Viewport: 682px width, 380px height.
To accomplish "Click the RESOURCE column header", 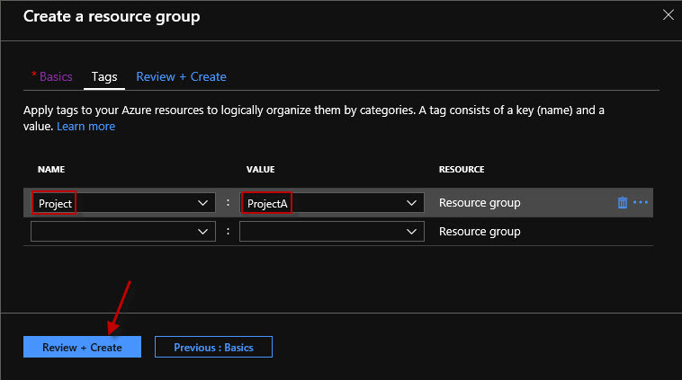I will click(462, 170).
